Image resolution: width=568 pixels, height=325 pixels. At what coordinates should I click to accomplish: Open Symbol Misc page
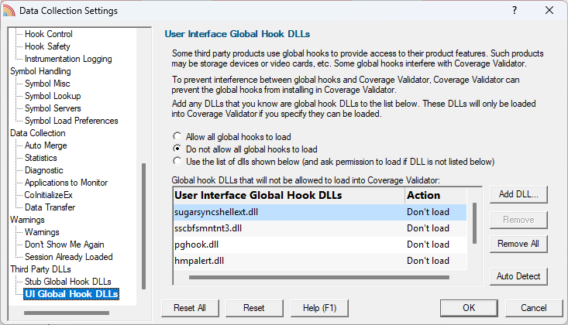pos(47,84)
